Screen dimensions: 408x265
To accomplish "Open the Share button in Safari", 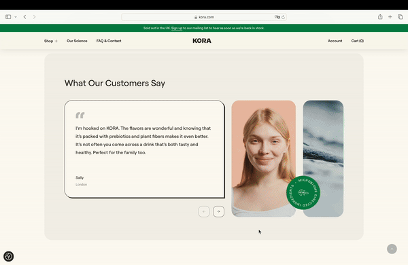I will pos(380,17).
